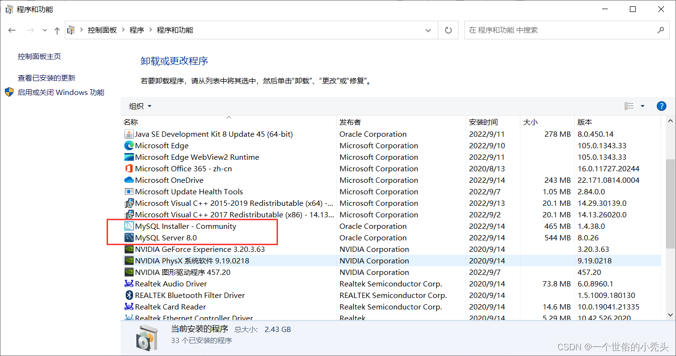Click the Visual C++ 2015-2019 Redistributable icon
The height and width of the screenshot is (356, 676).
[129, 203]
